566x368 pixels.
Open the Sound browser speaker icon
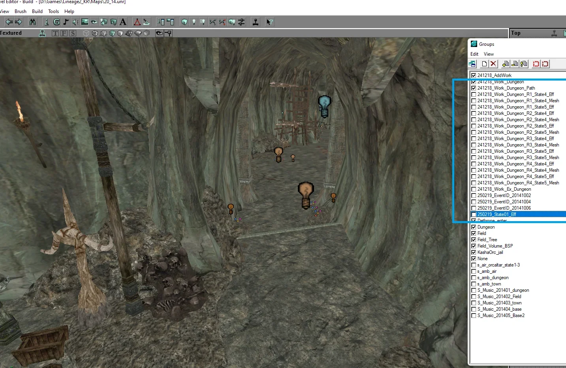point(75,22)
